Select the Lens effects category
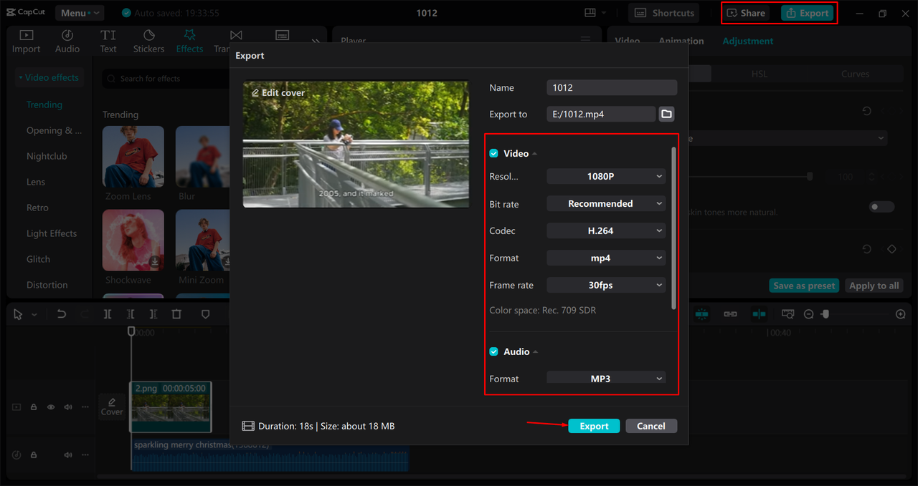The width and height of the screenshot is (918, 486). pyautogui.click(x=36, y=182)
